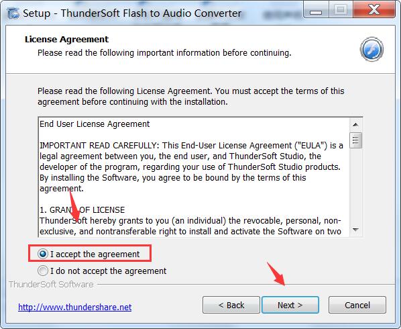The image size is (401, 329).
Task: Click the License Agreement heading
Action: (x=67, y=40)
